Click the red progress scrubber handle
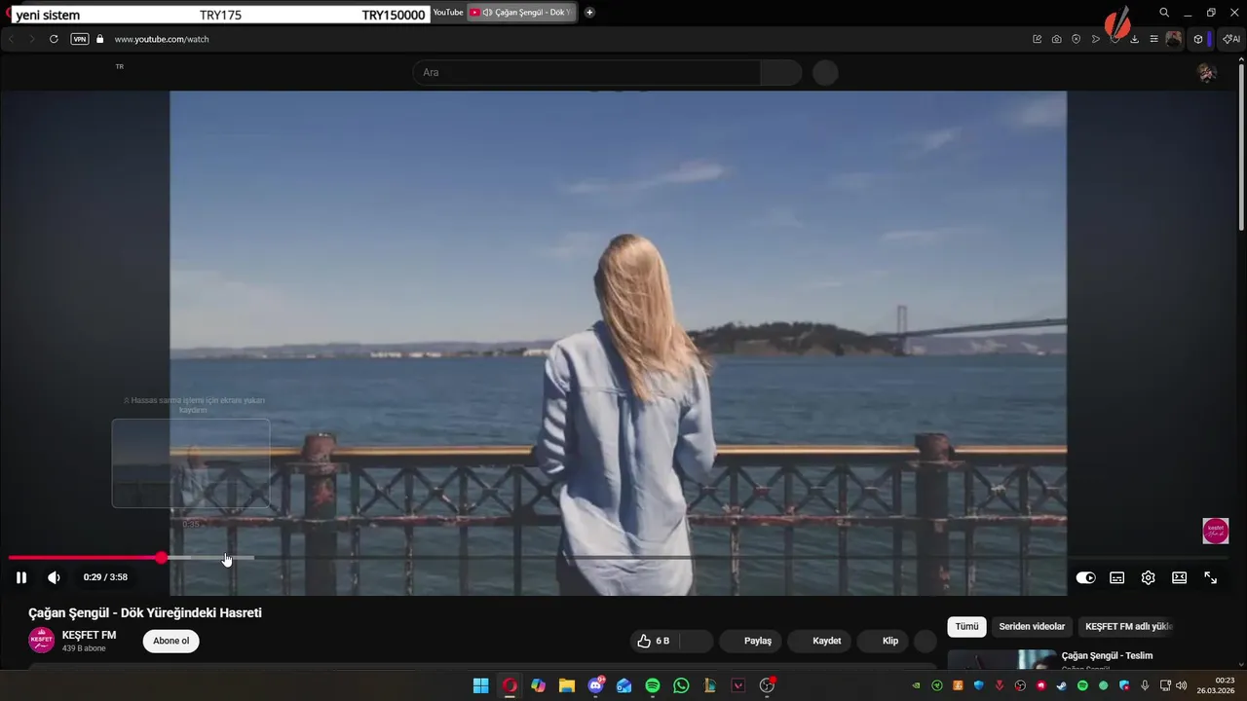Screen dimensions: 1247x701 point(161,558)
